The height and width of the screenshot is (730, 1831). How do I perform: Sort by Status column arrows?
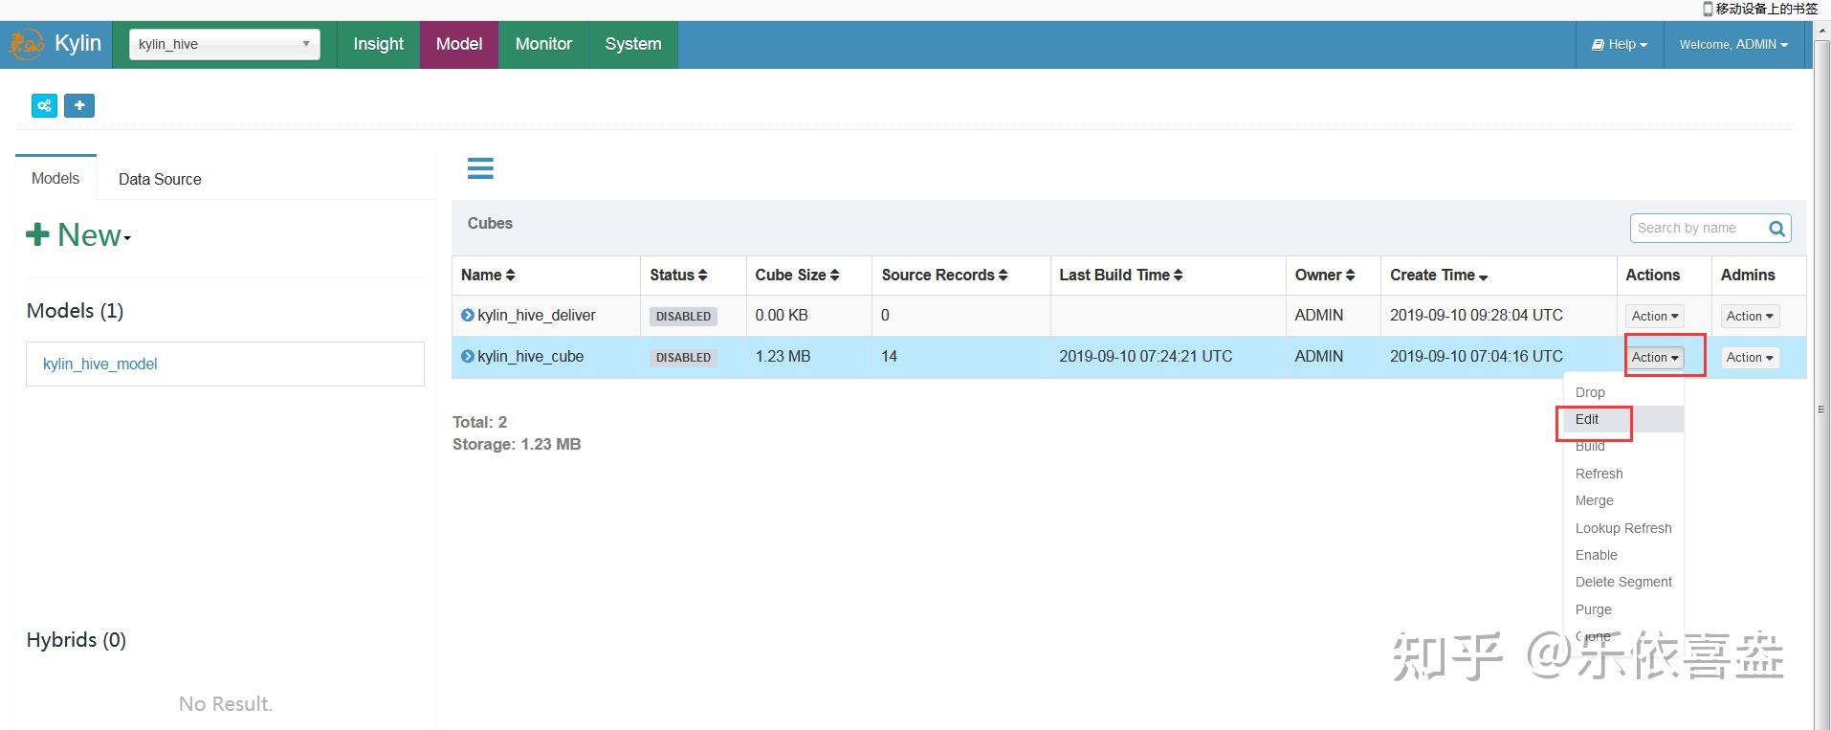pyautogui.click(x=703, y=276)
